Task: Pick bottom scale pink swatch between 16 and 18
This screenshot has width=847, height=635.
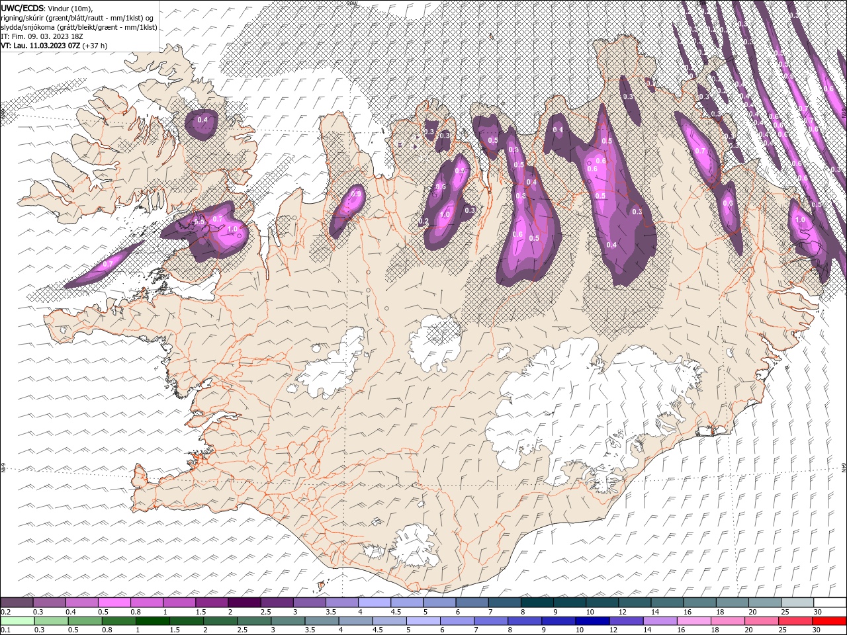Action: 695,621
